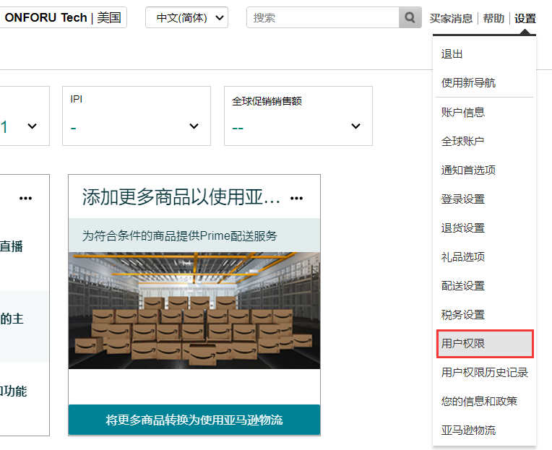
Task: Open the 帮助 link
Action: [493, 18]
